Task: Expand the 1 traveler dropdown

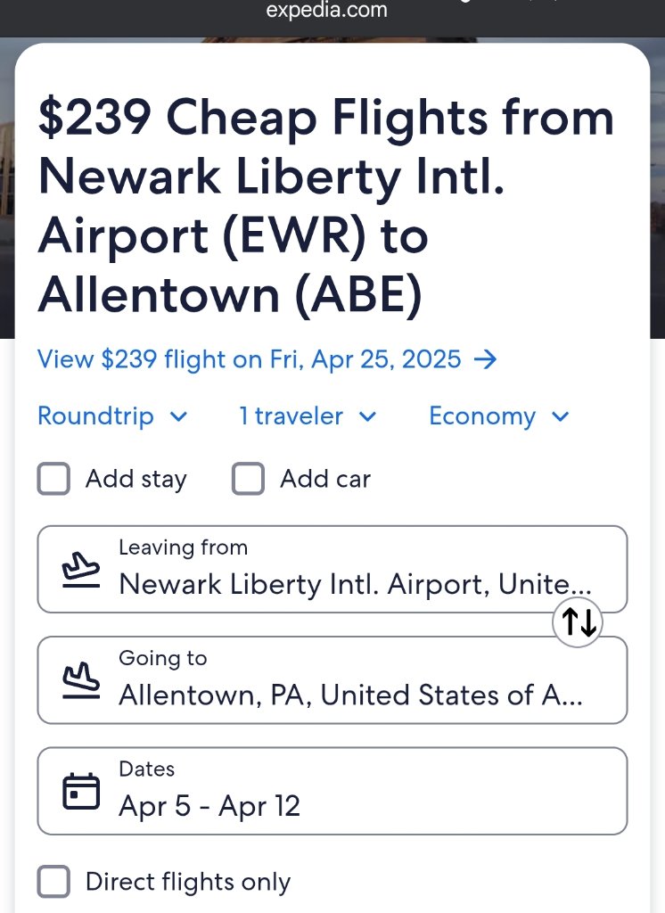Action: (x=308, y=416)
